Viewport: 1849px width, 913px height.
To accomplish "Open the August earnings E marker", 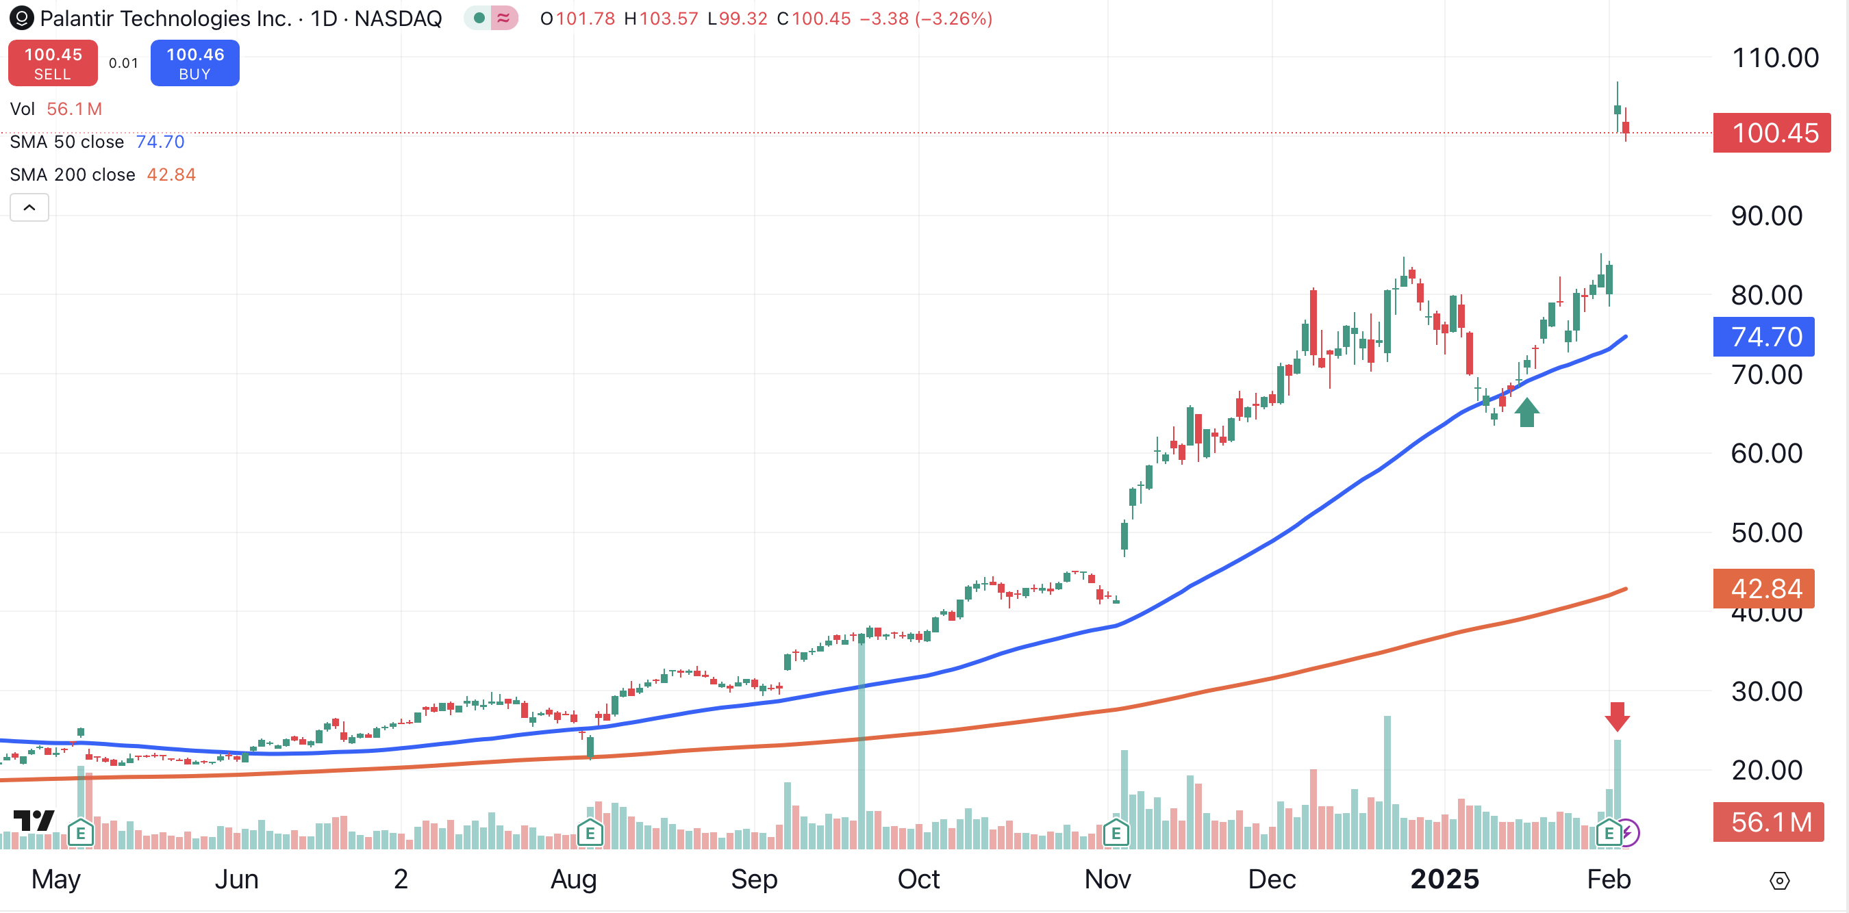I will tap(590, 834).
